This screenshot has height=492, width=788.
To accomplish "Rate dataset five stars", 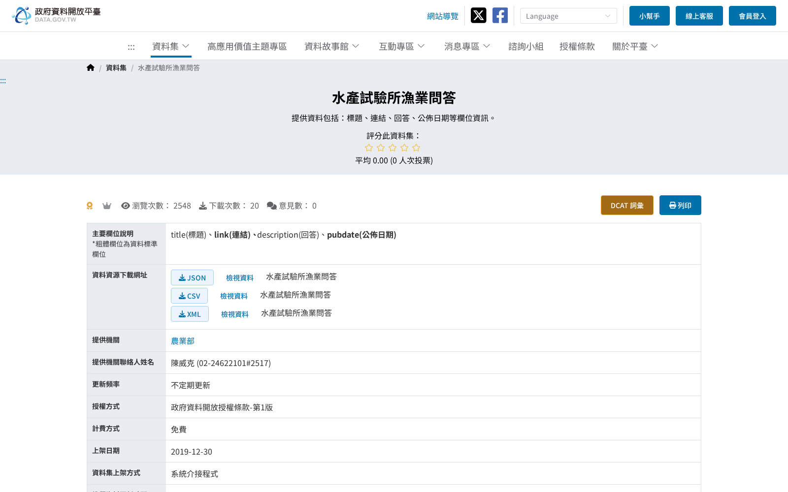I will click(x=416, y=148).
